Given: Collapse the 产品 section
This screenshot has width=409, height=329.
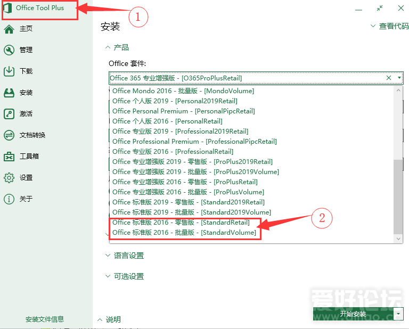Looking at the screenshot, I should (117, 47).
